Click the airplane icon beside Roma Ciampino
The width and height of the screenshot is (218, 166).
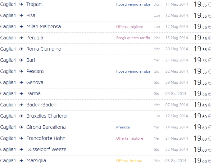(21, 49)
